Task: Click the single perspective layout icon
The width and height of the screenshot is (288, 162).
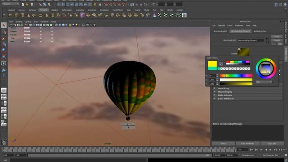Action: pos(4,90)
